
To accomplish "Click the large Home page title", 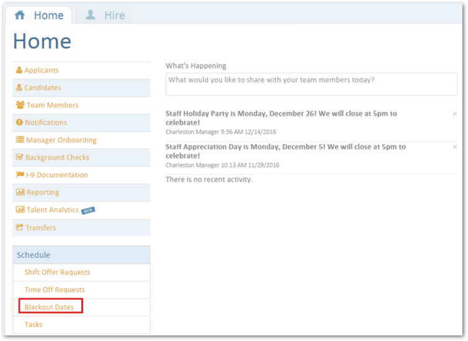I will point(42,41).
